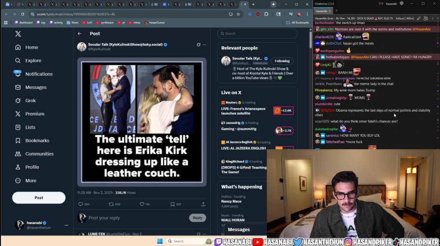Click the Nancy Mace trending link
This screenshot has height=246, width=440.
[x=232, y=201]
